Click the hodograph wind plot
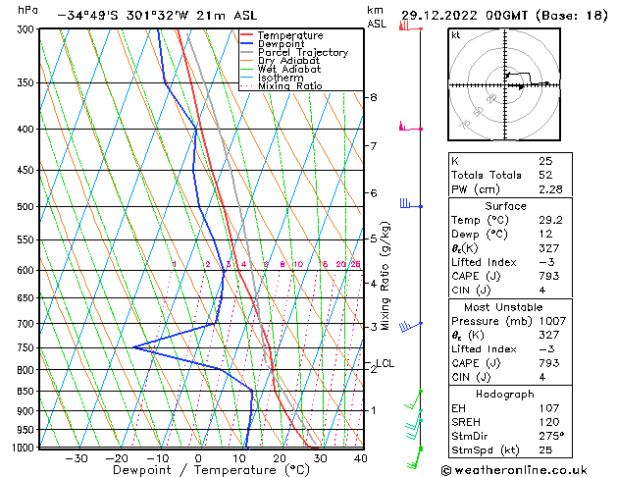 (x=504, y=84)
